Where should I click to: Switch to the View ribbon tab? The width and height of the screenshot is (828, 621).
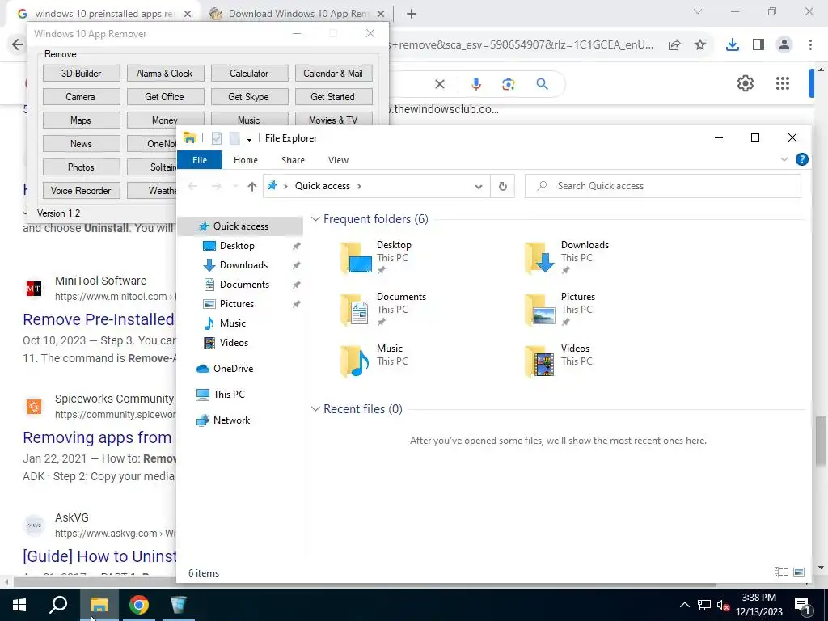(338, 160)
